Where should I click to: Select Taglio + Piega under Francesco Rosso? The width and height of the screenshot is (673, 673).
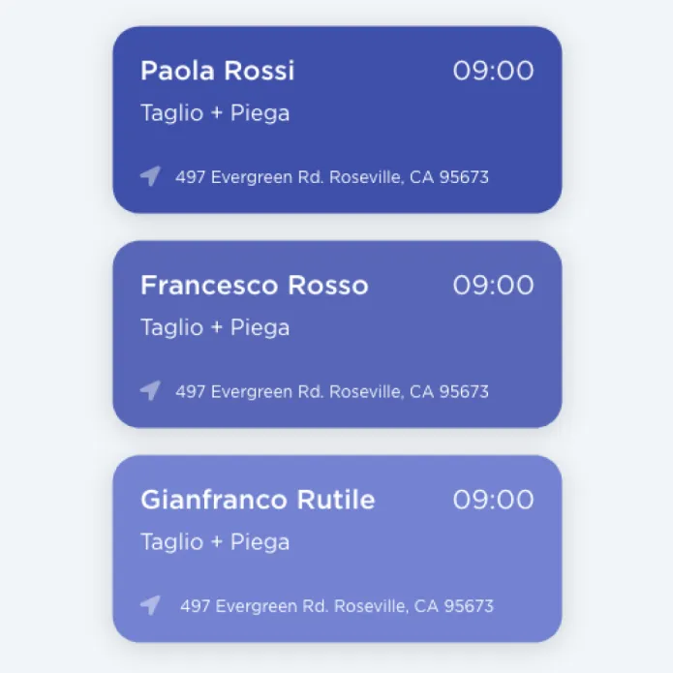pos(215,327)
